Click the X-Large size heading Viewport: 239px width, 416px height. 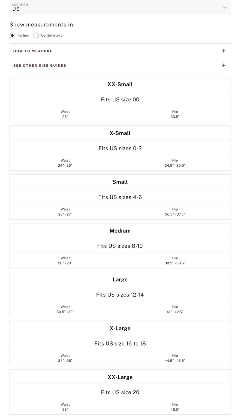pyautogui.click(x=120, y=328)
